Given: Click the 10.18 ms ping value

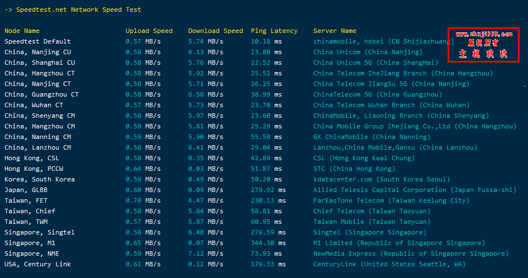Looking at the screenshot, I should click(267, 41).
